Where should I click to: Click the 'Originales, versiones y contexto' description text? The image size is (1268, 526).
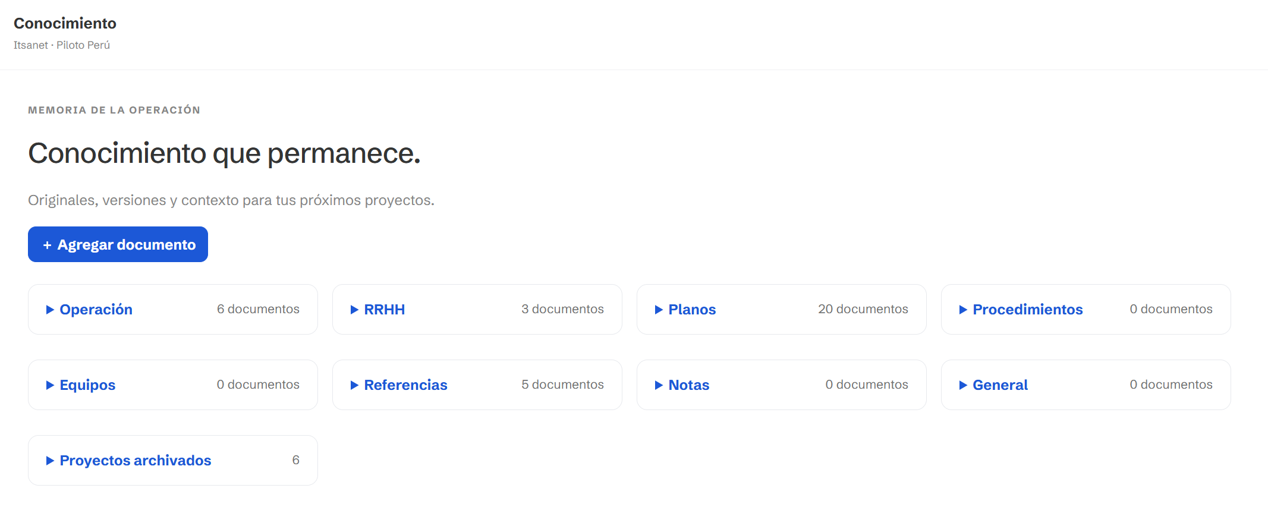point(231,200)
